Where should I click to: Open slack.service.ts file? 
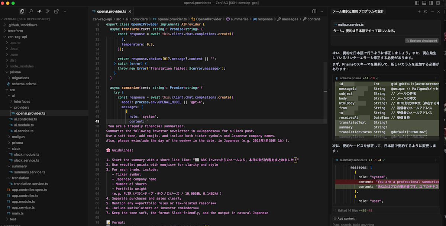44,160
